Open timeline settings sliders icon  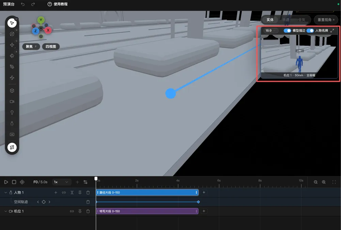coord(86,182)
